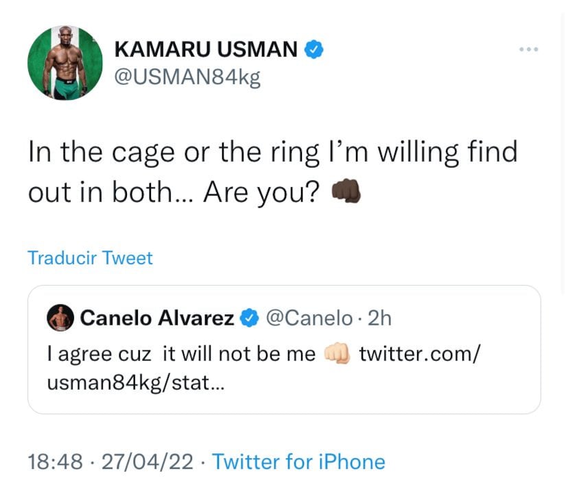Open the KAMARU USMAN display name
Image resolution: width=568 pixels, height=491 pixels.
pyautogui.click(x=206, y=50)
